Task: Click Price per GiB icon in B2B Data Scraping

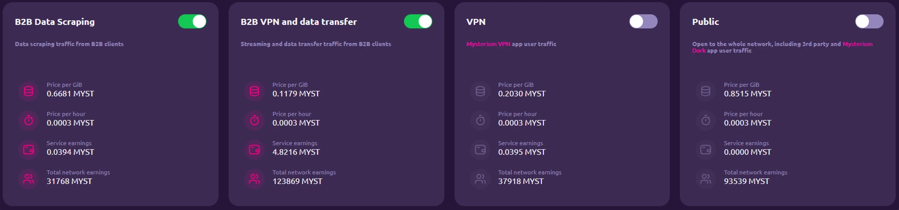Action: pos(28,91)
